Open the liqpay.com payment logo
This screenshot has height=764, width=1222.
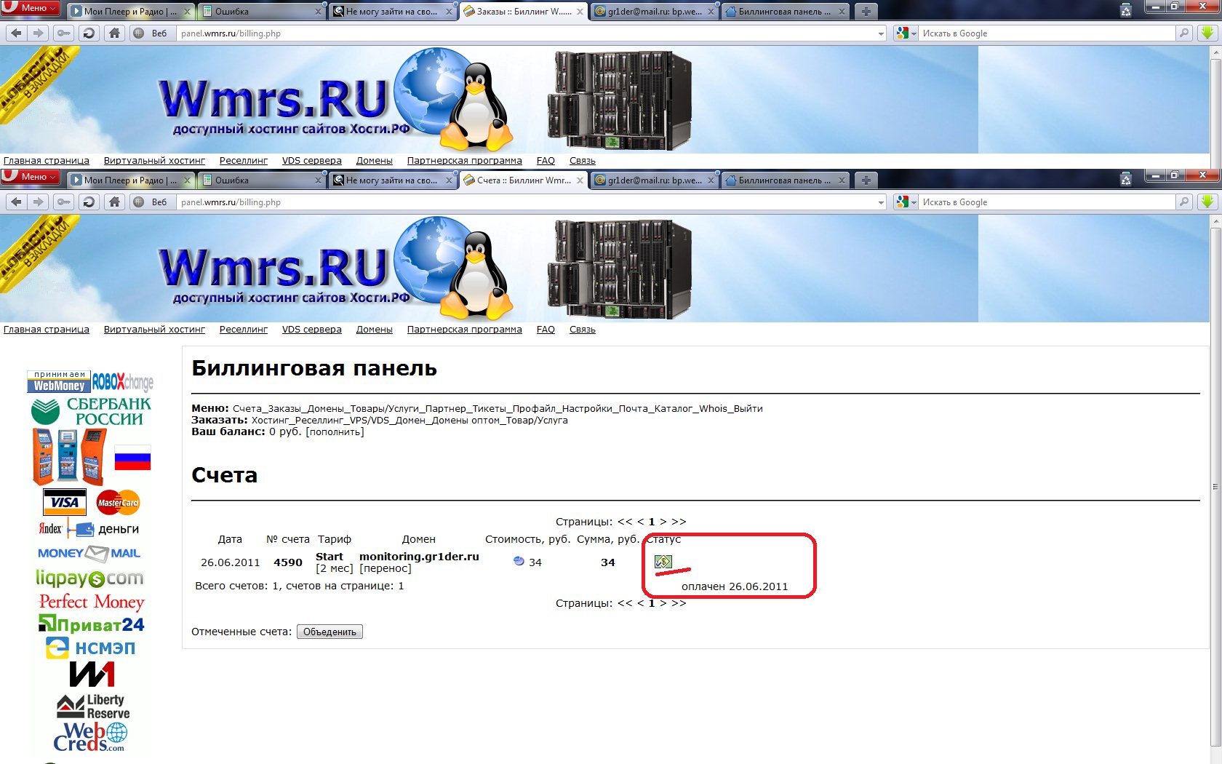[90, 578]
